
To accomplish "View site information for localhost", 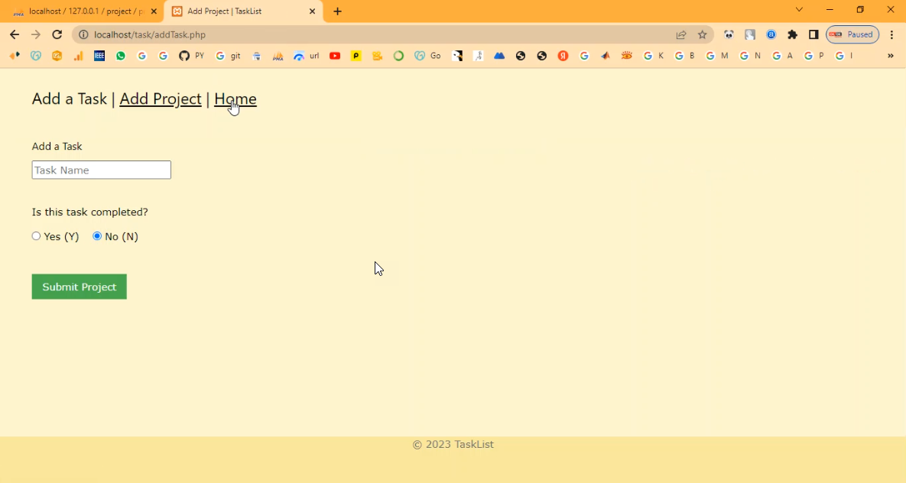I will point(83,34).
